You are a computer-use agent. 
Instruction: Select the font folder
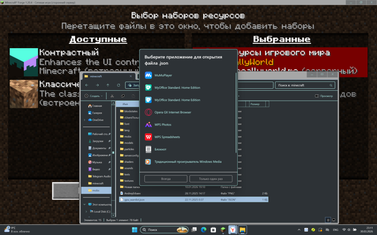(x=125, y=124)
